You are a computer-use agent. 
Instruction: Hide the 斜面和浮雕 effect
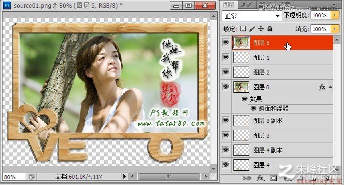(253, 108)
